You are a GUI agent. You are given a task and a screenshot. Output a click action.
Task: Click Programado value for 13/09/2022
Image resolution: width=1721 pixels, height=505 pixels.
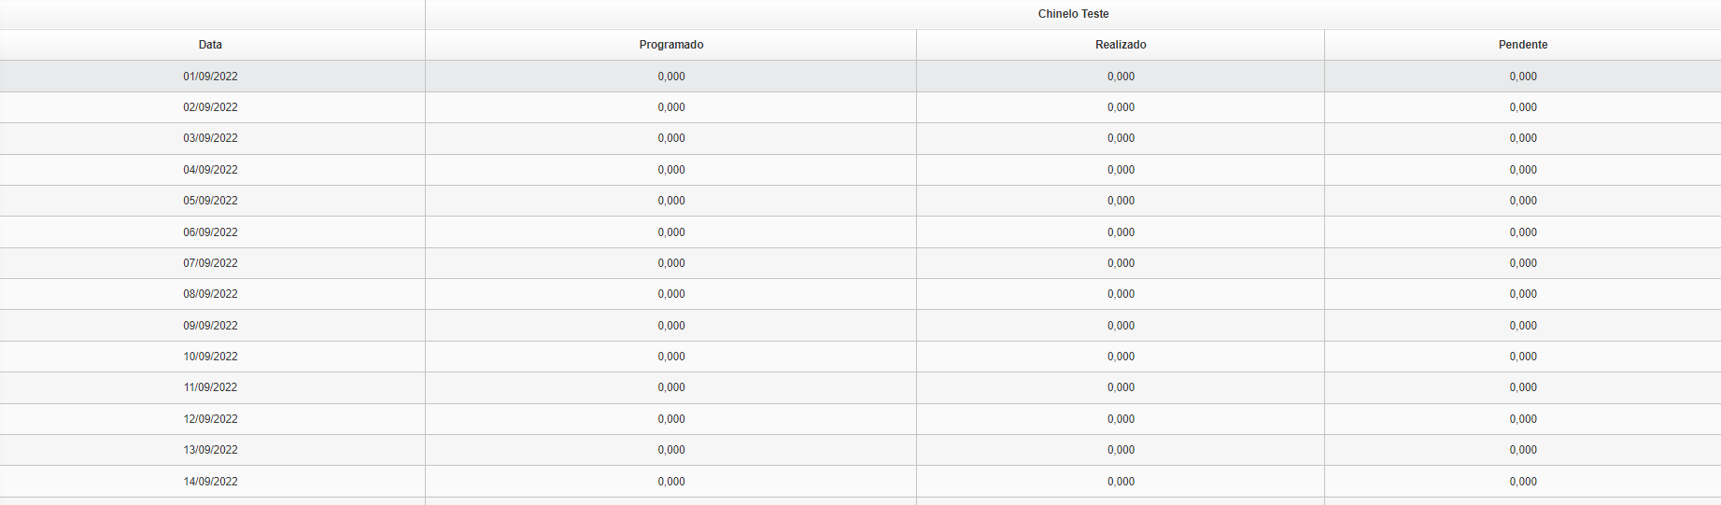click(x=671, y=450)
